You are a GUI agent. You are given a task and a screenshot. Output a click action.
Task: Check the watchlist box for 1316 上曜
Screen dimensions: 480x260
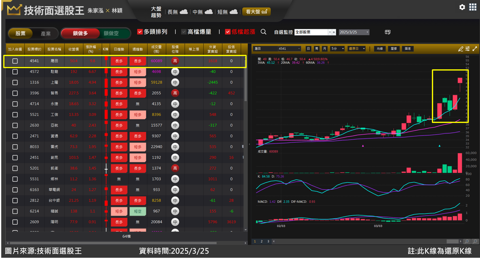(15, 82)
